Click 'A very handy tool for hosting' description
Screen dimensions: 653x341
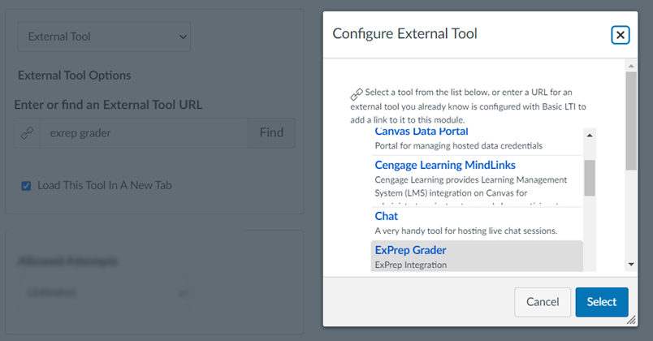point(466,231)
